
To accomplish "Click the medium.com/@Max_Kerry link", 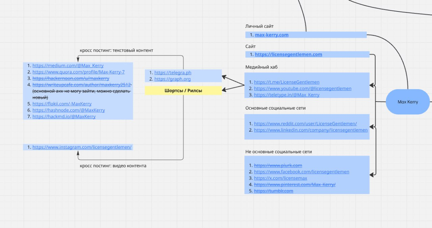I will click(68, 66).
